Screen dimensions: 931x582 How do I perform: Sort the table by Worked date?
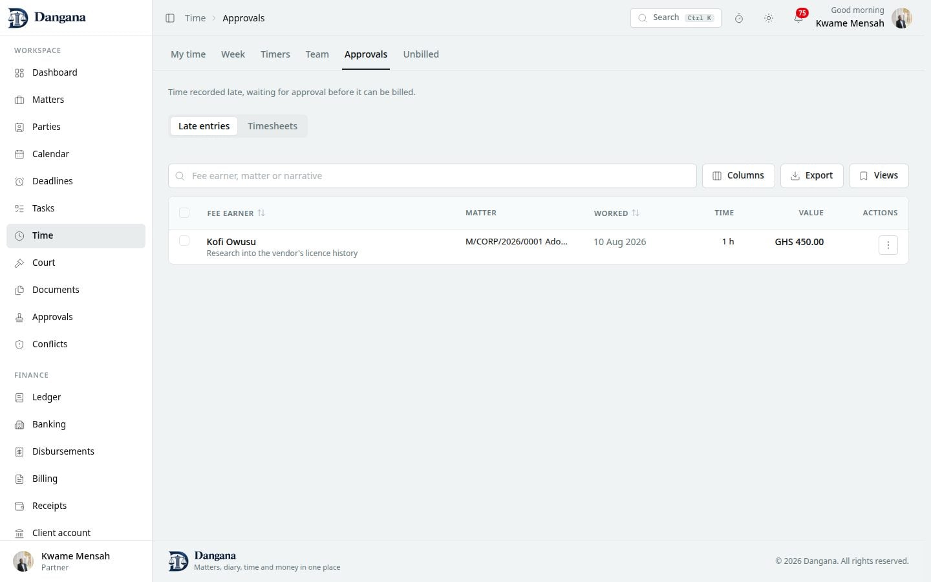point(617,213)
